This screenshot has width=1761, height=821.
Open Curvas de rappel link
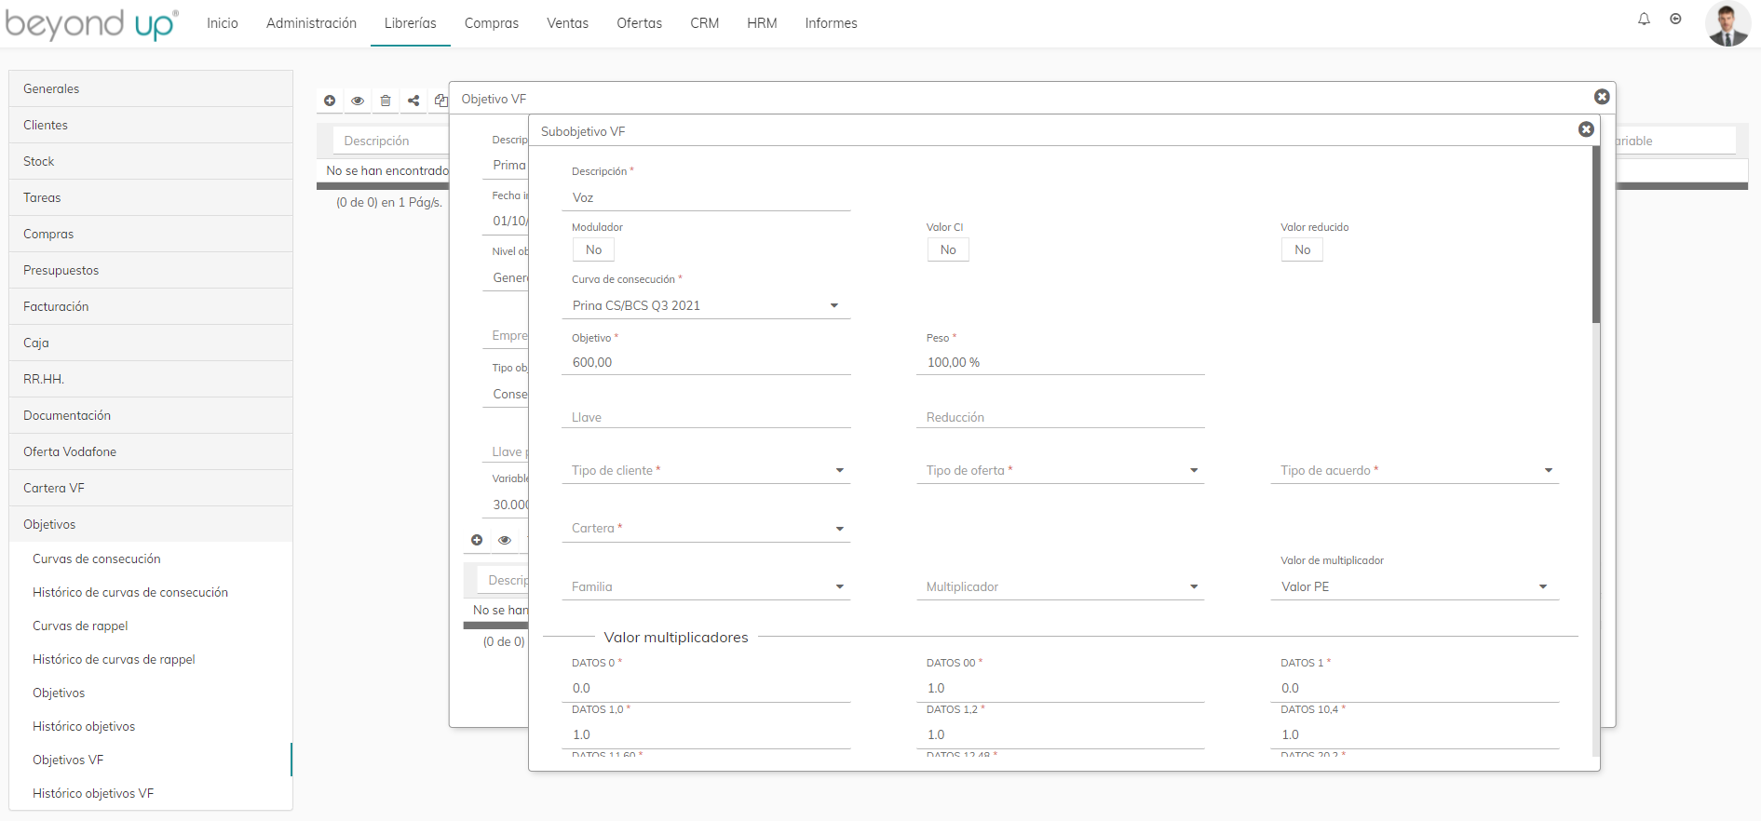(x=80, y=626)
